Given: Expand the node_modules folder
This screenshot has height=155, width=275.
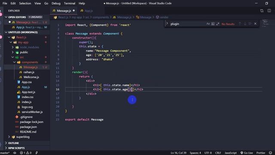Looking at the screenshot, I should (x=12, y=47).
